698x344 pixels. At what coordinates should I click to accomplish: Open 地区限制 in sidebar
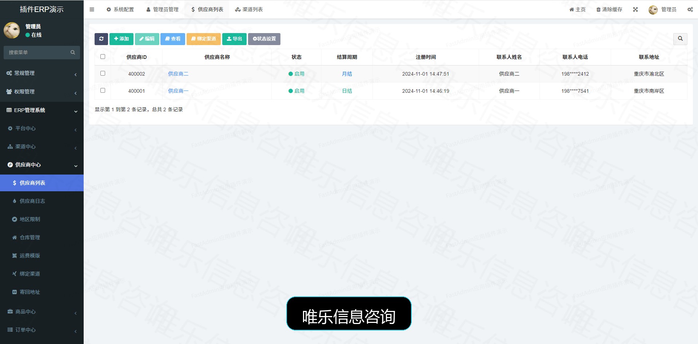42,219
